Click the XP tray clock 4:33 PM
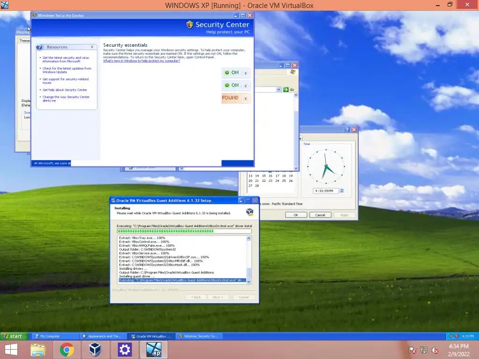This screenshot has height=359, width=479. tap(468, 336)
